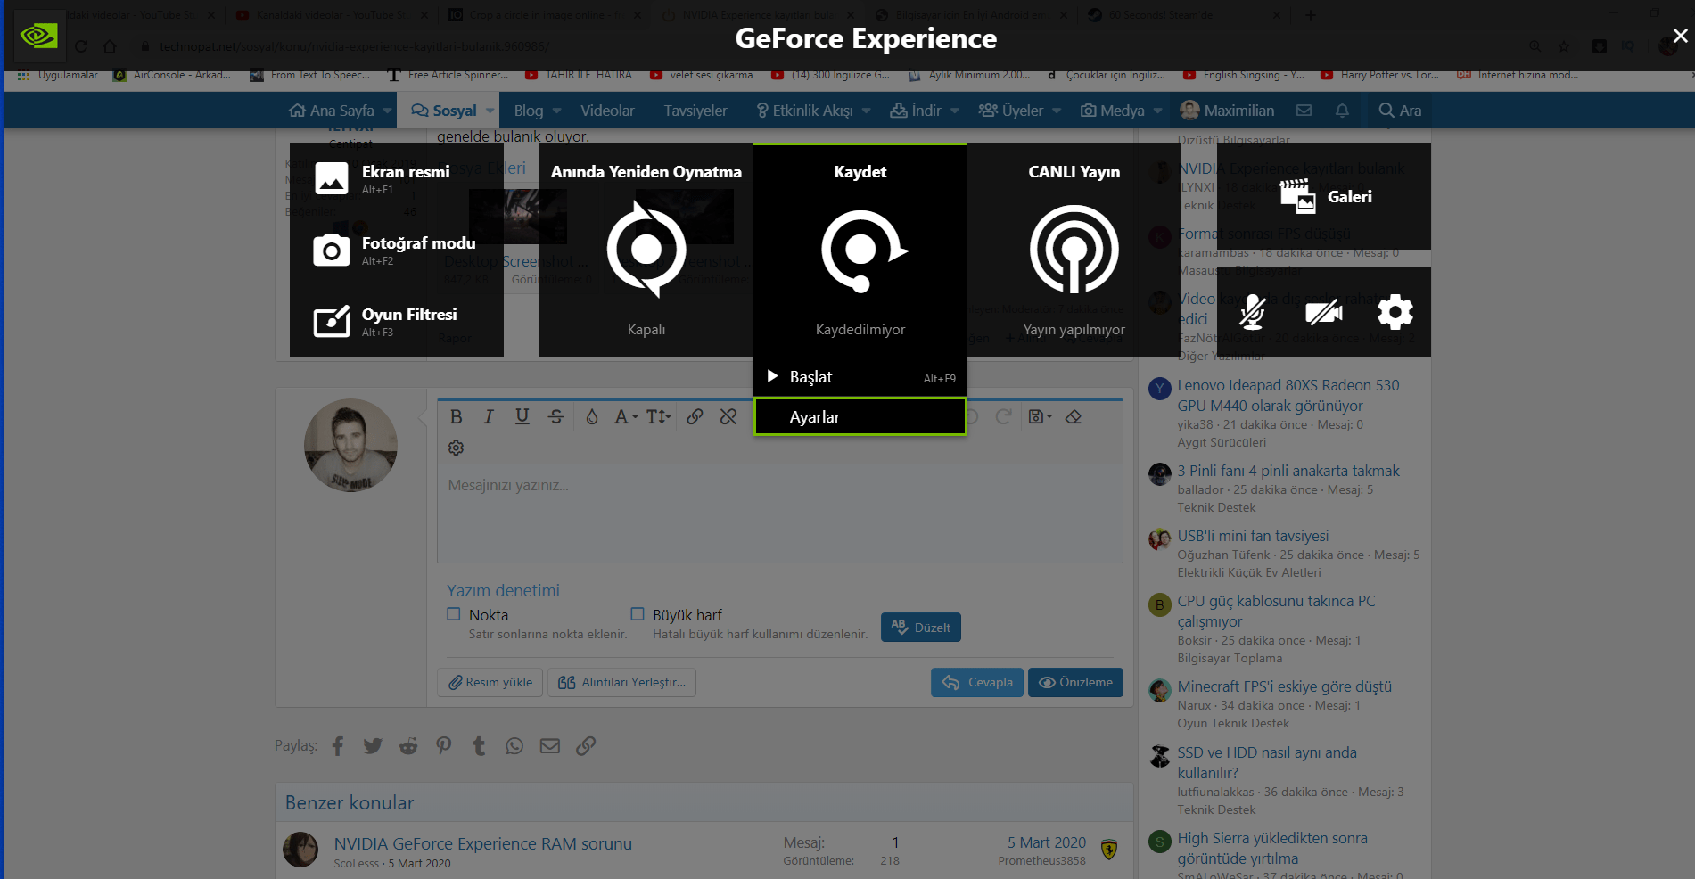Expand the Medya dropdown arrow
The width and height of the screenshot is (1695, 879).
click(1158, 111)
